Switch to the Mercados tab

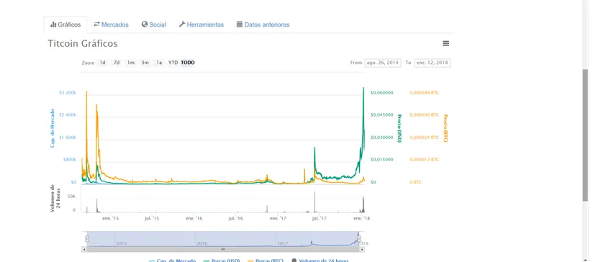coord(111,24)
